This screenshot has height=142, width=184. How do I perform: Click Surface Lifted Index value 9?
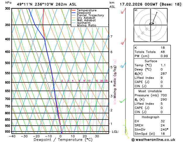(x=161, y=78)
